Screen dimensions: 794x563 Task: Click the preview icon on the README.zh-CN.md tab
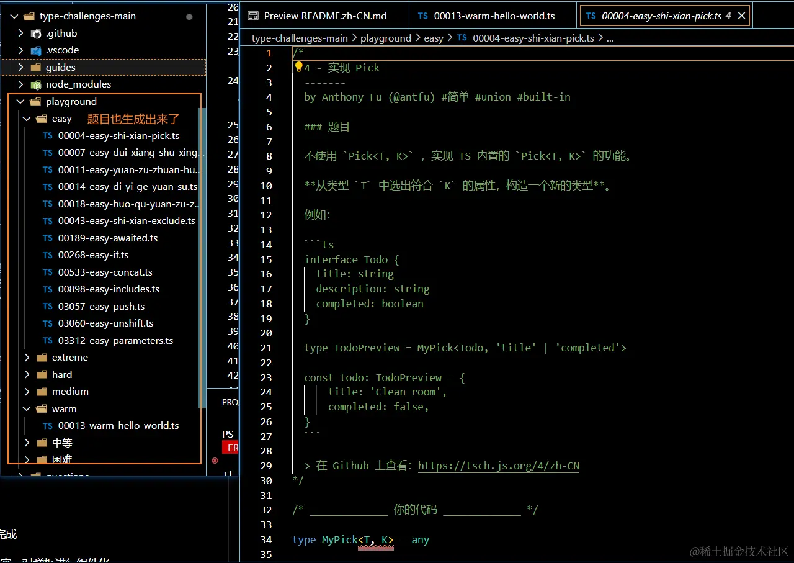pyautogui.click(x=252, y=16)
